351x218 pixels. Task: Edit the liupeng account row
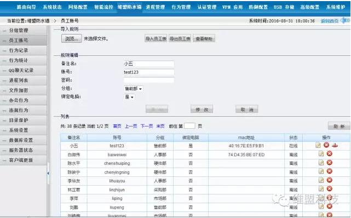click(321, 206)
